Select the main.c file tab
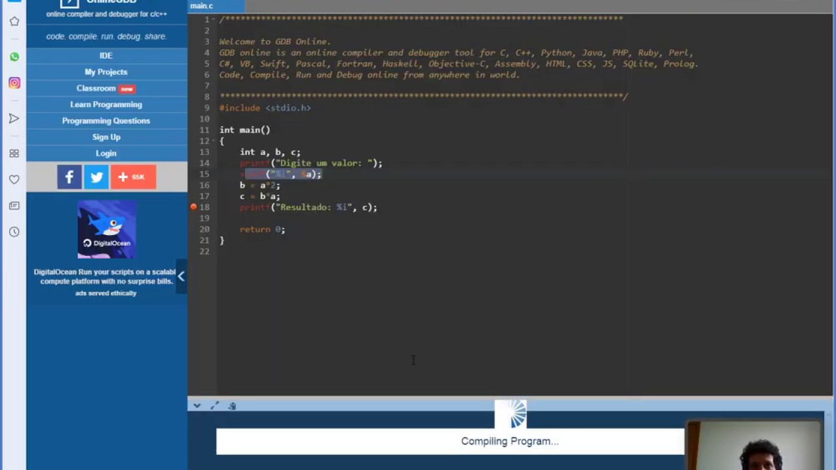The image size is (836, 470). [x=216, y=6]
